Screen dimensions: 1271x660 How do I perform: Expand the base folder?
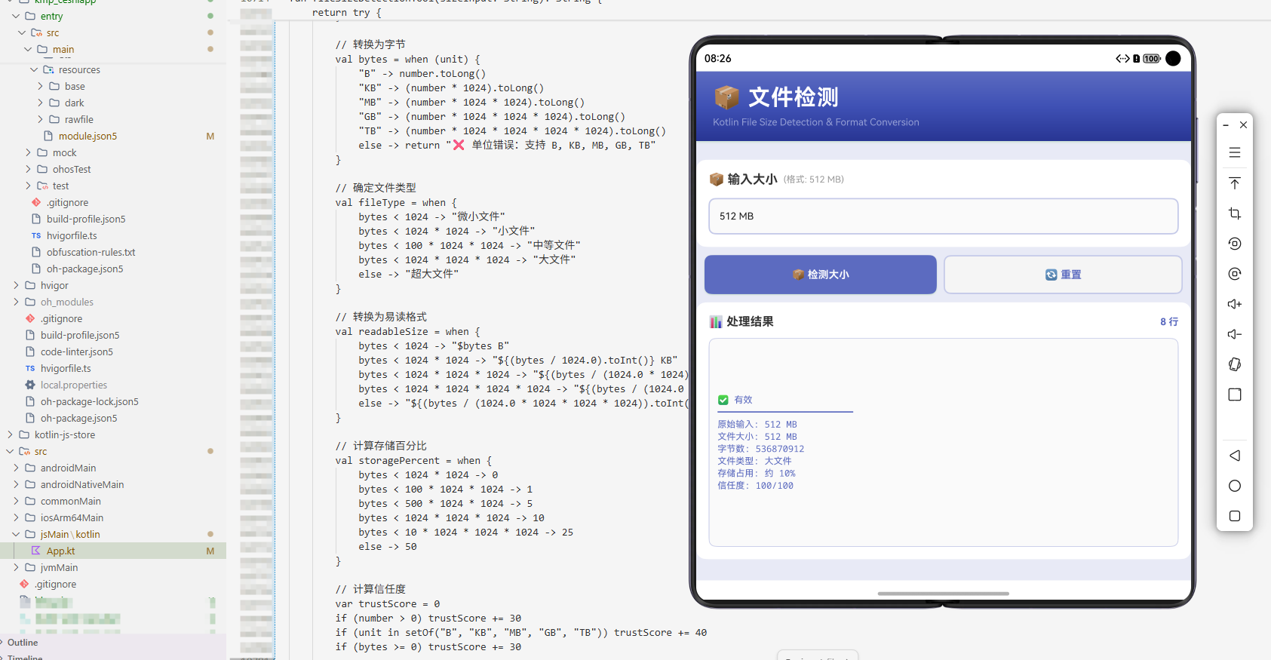tap(40, 86)
